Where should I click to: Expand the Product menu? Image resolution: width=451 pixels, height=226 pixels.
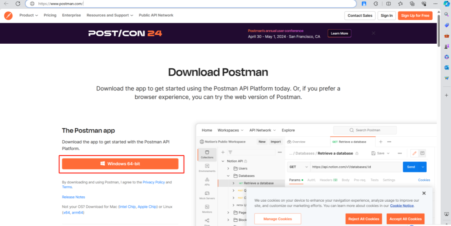[x=29, y=15]
